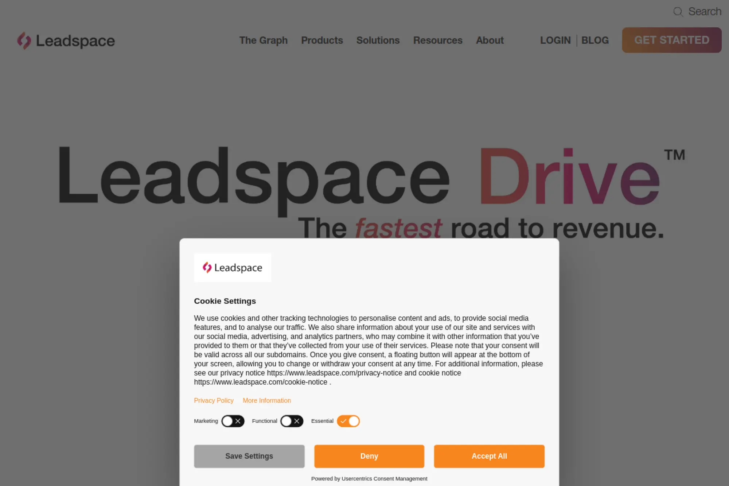Enable the Marketing cookies toggle
Screen dimensions: 729x486
point(233,421)
